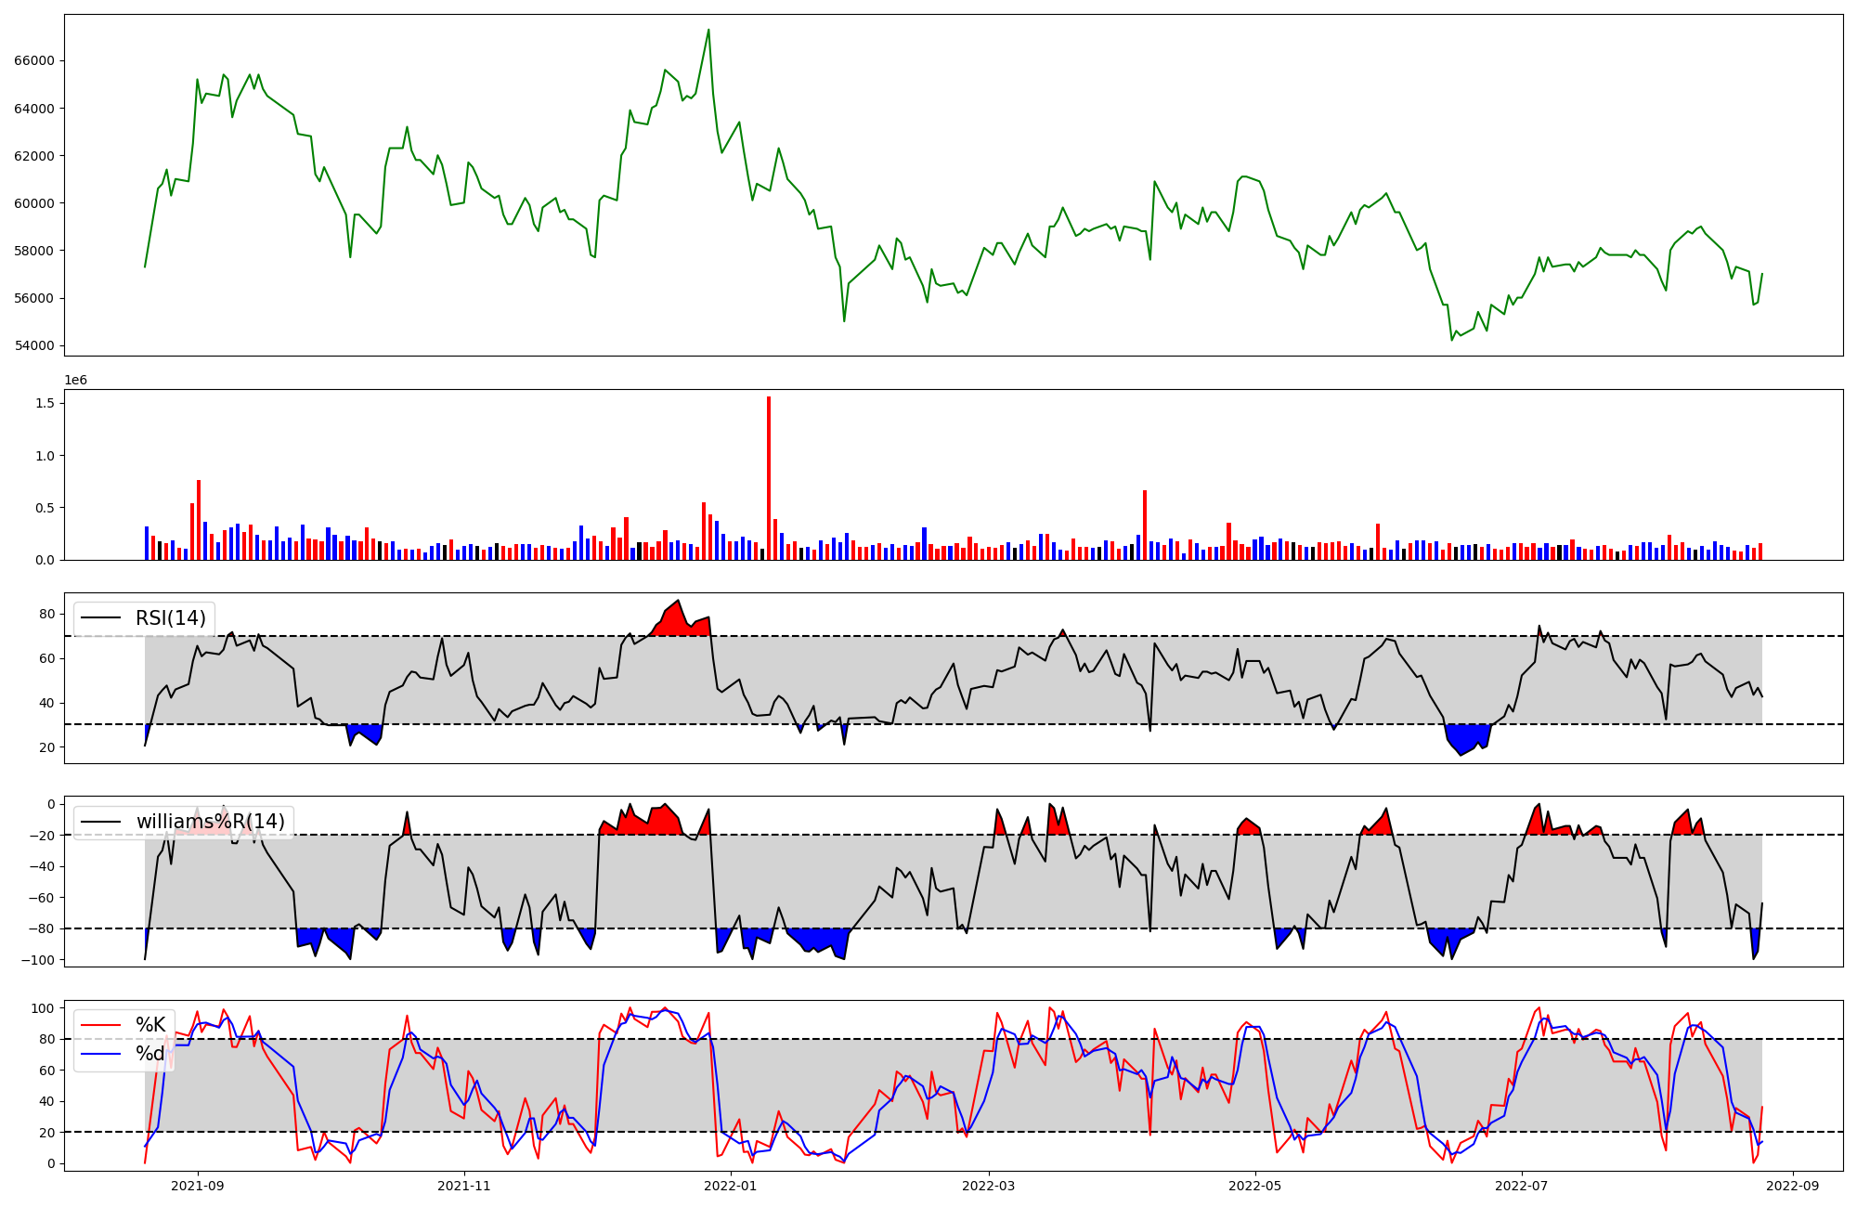Click the -100 tick on the Williams %R axis
This screenshot has width=1857, height=1207.
click(x=38, y=960)
